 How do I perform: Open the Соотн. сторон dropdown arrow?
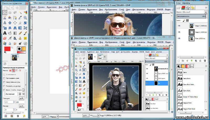pos(24,90)
